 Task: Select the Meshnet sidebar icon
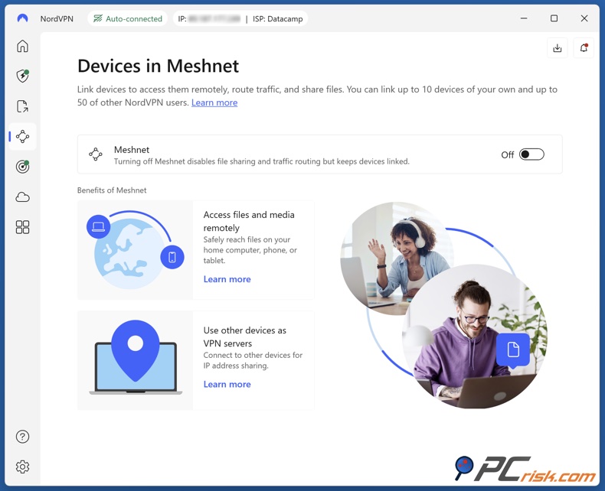click(x=22, y=137)
